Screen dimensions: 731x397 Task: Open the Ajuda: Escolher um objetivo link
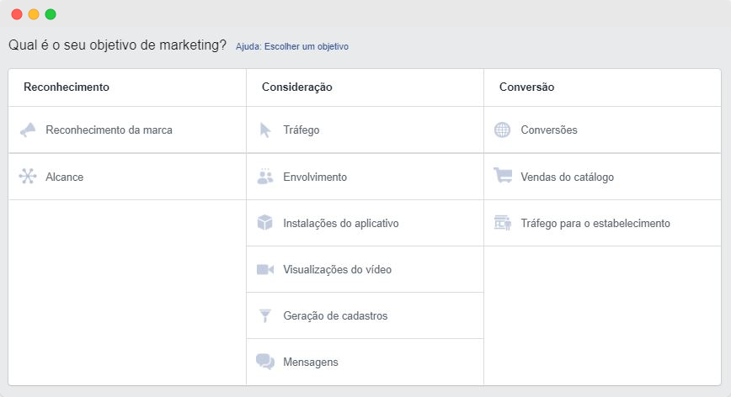(x=292, y=46)
